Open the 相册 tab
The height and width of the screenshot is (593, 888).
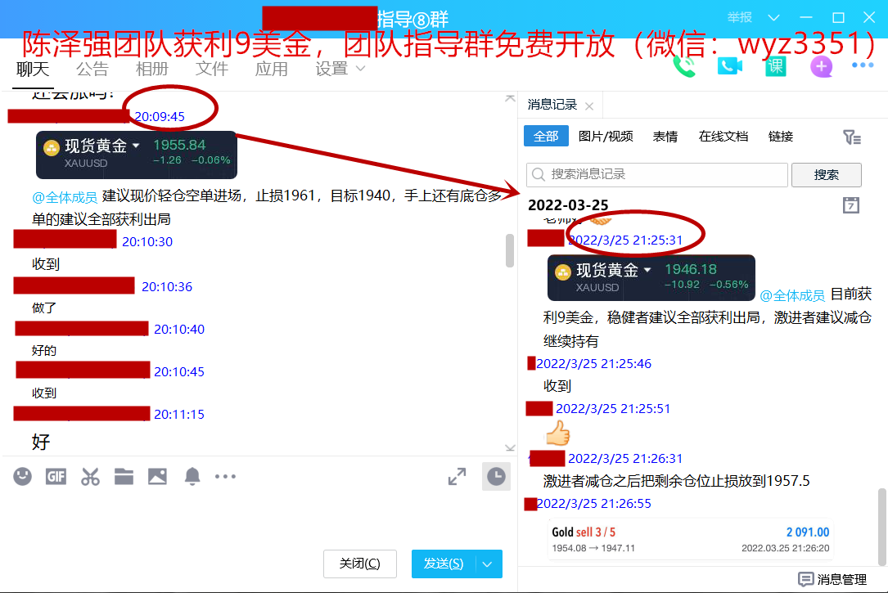click(151, 69)
